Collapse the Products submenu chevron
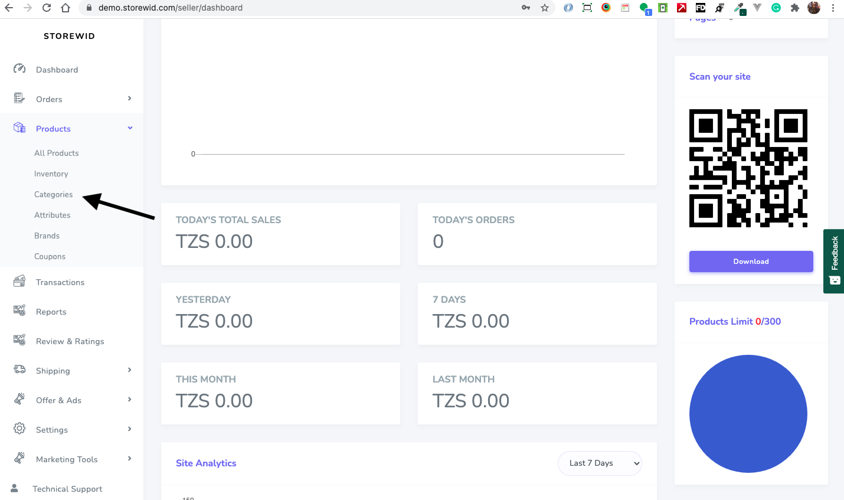 [x=130, y=128]
